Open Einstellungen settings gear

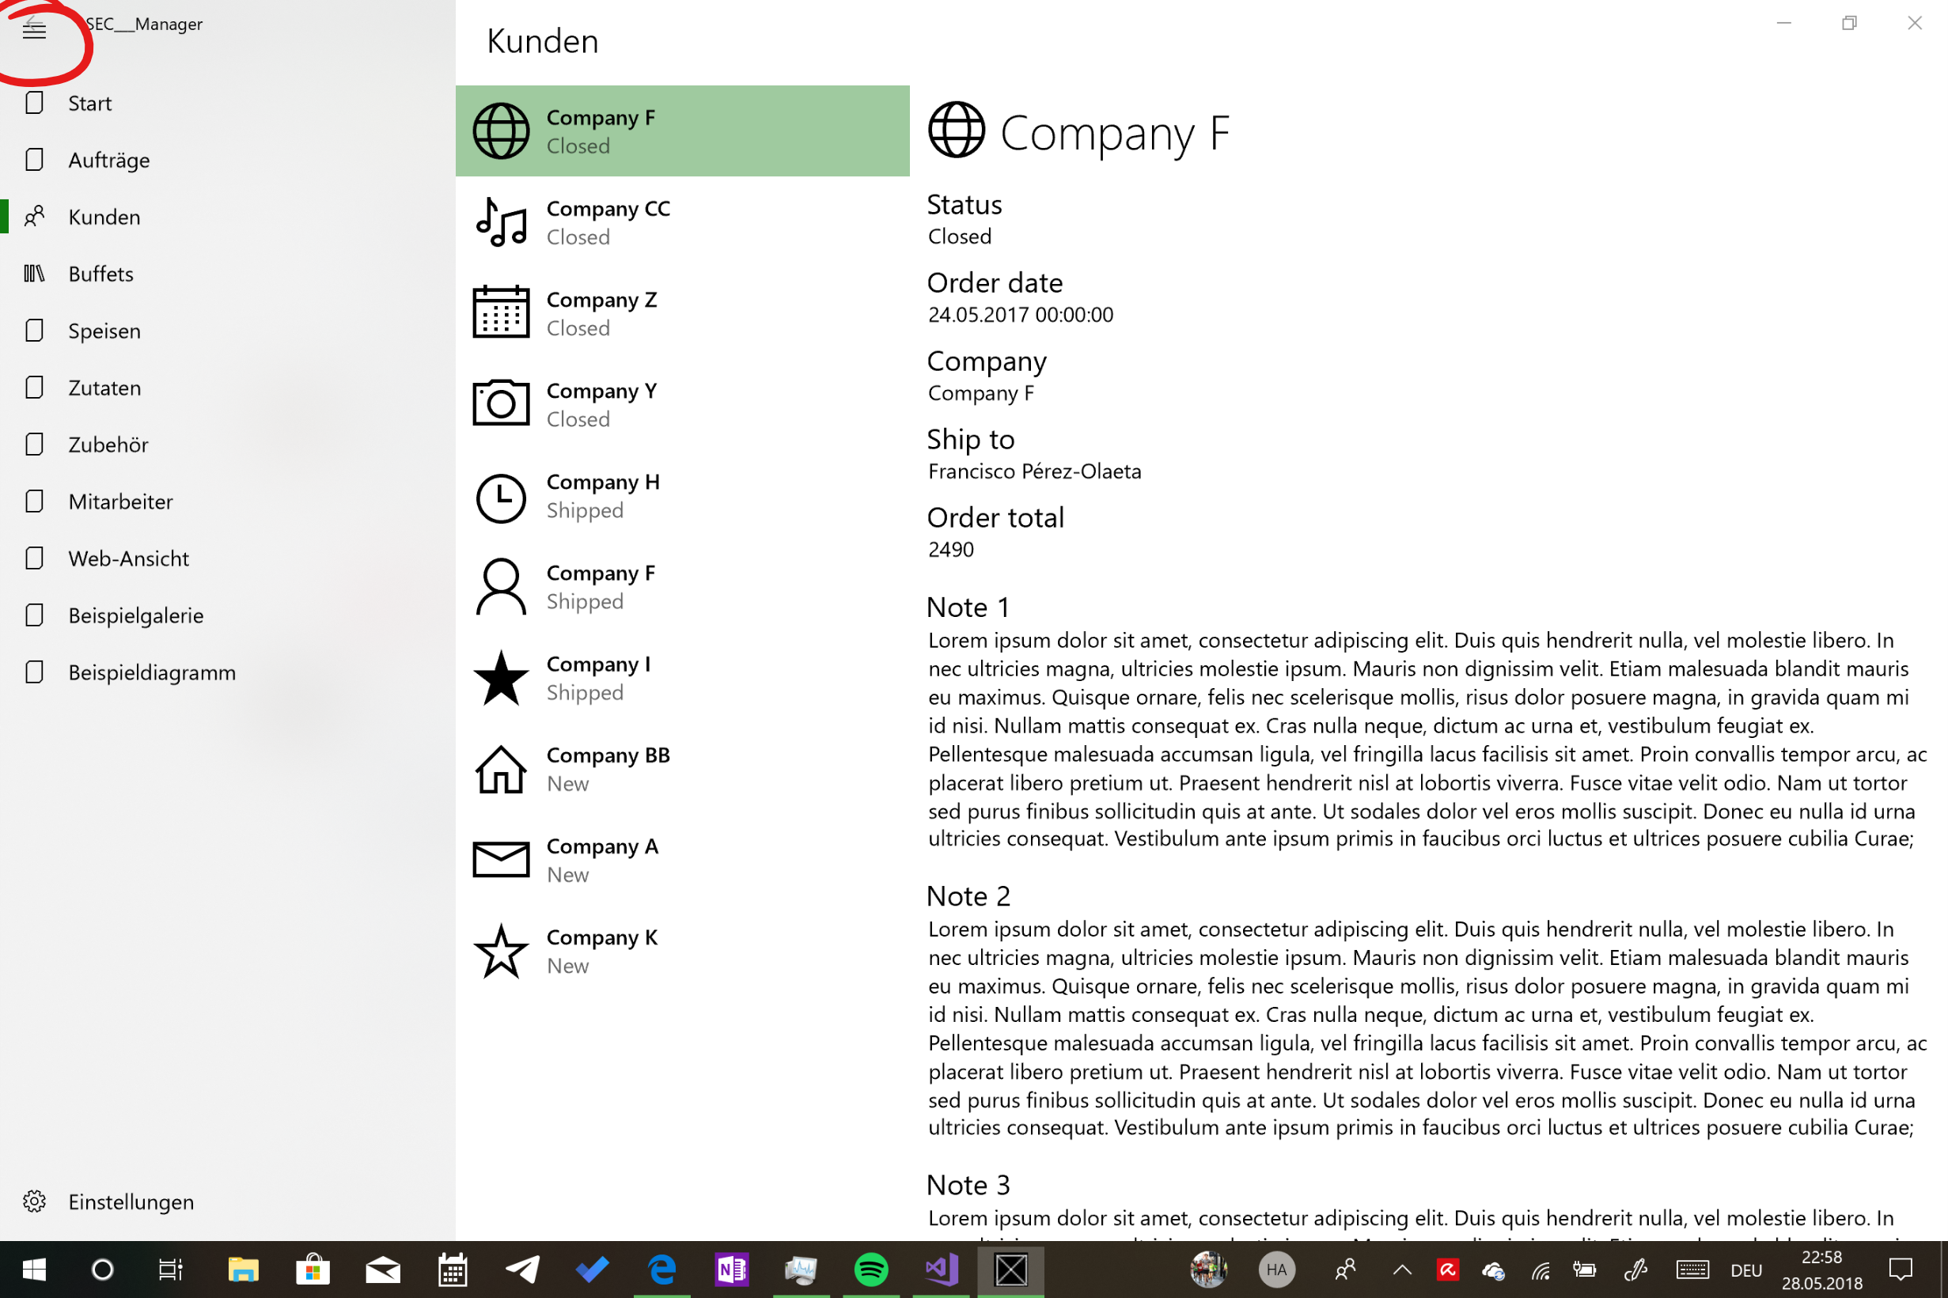(x=34, y=1202)
